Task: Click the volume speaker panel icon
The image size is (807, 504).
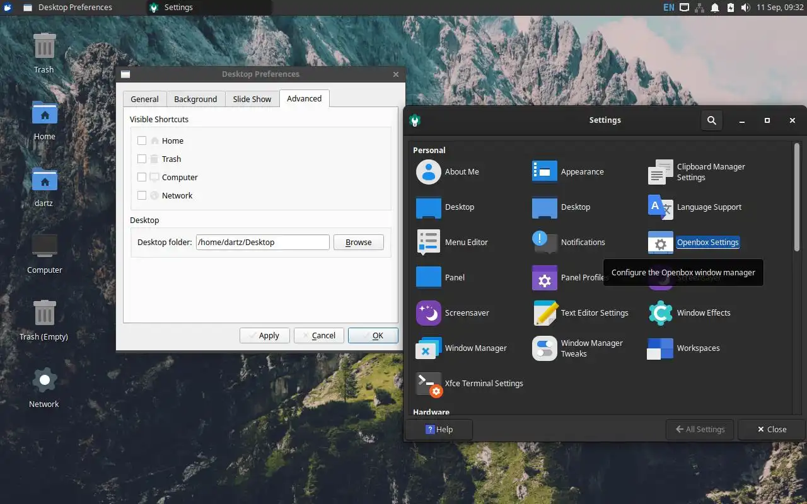Action: (x=745, y=8)
